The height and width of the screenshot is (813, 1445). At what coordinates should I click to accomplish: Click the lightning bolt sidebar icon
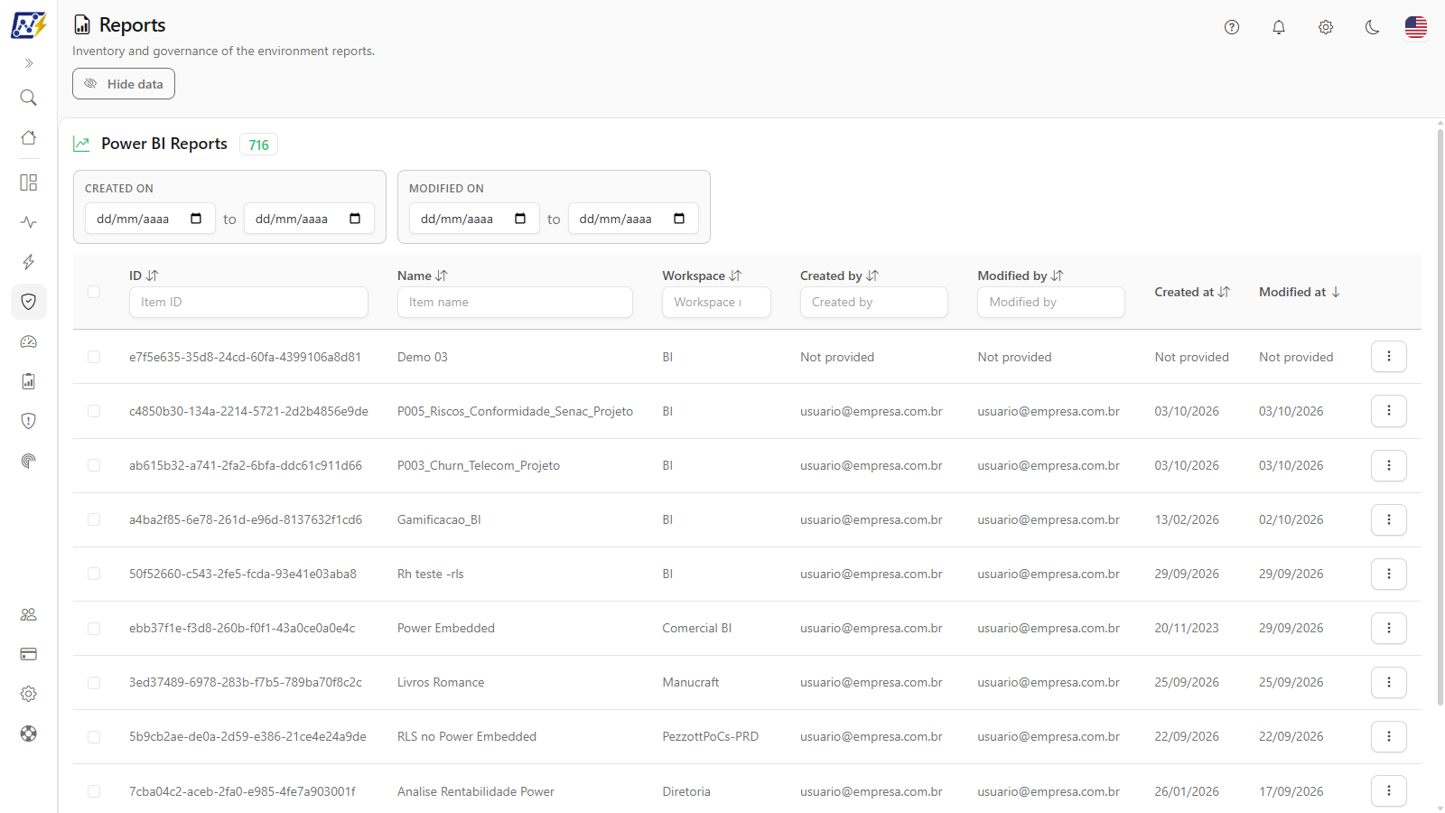point(29,262)
